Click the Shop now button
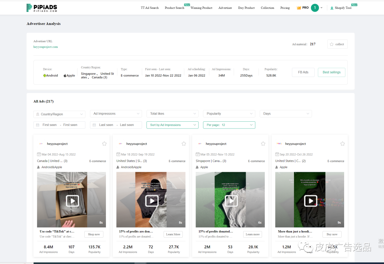The height and width of the screenshot is (264, 384). click(94, 234)
